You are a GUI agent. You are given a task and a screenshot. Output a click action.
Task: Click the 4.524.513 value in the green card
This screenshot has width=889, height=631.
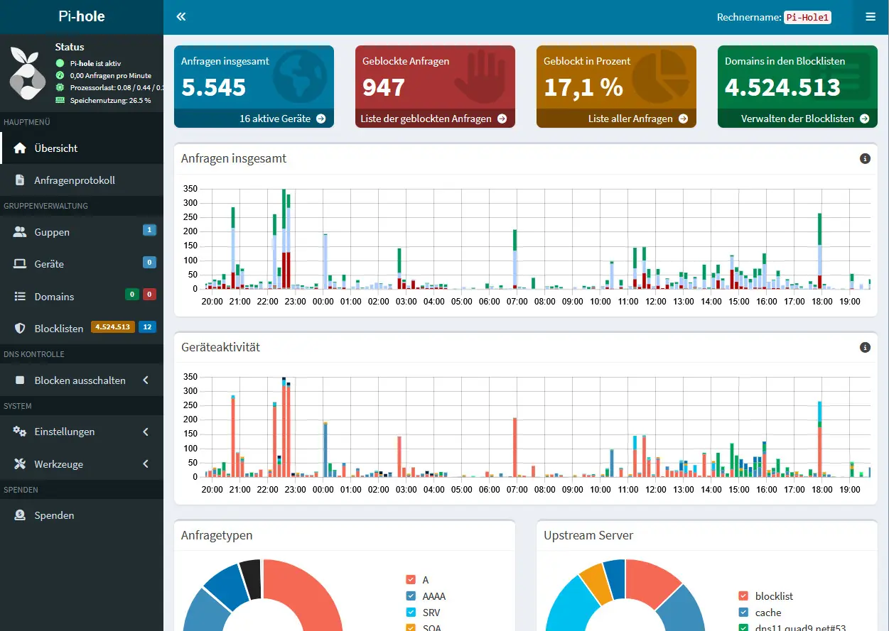(x=782, y=87)
